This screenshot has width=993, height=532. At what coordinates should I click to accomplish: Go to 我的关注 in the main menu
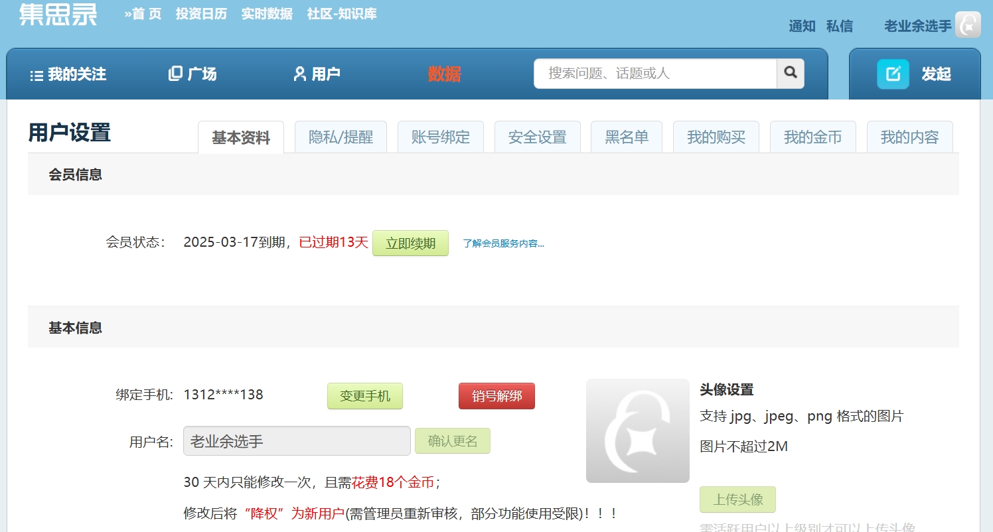pos(77,74)
